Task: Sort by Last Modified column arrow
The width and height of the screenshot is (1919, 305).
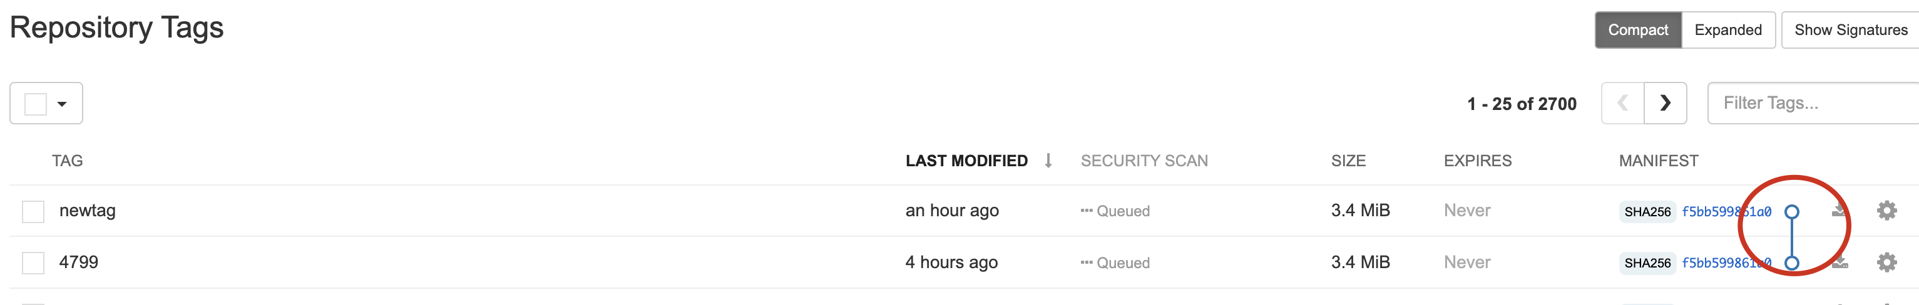Action: pyautogui.click(x=1048, y=161)
